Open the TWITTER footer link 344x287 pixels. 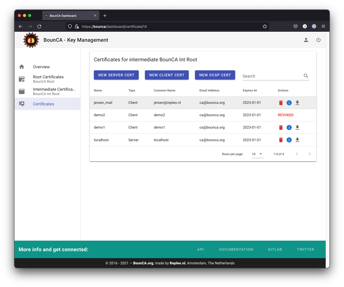(x=306, y=249)
